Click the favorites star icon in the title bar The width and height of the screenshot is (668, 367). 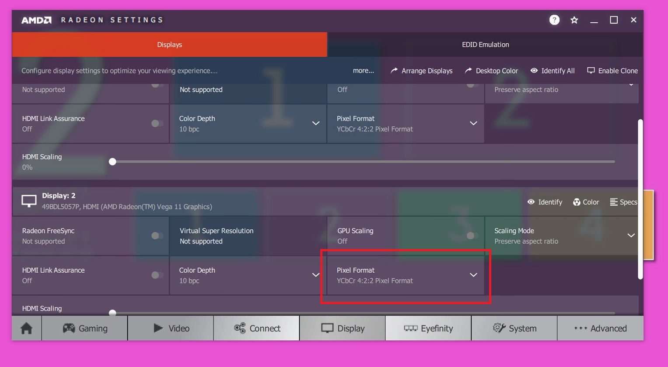coord(574,20)
